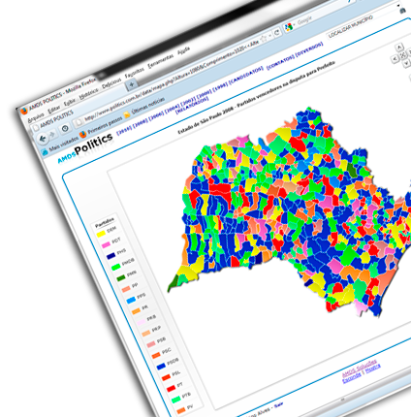Open the [DIVERSOS] link
The width and height of the screenshot is (411, 417).
click(x=309, y=48)
